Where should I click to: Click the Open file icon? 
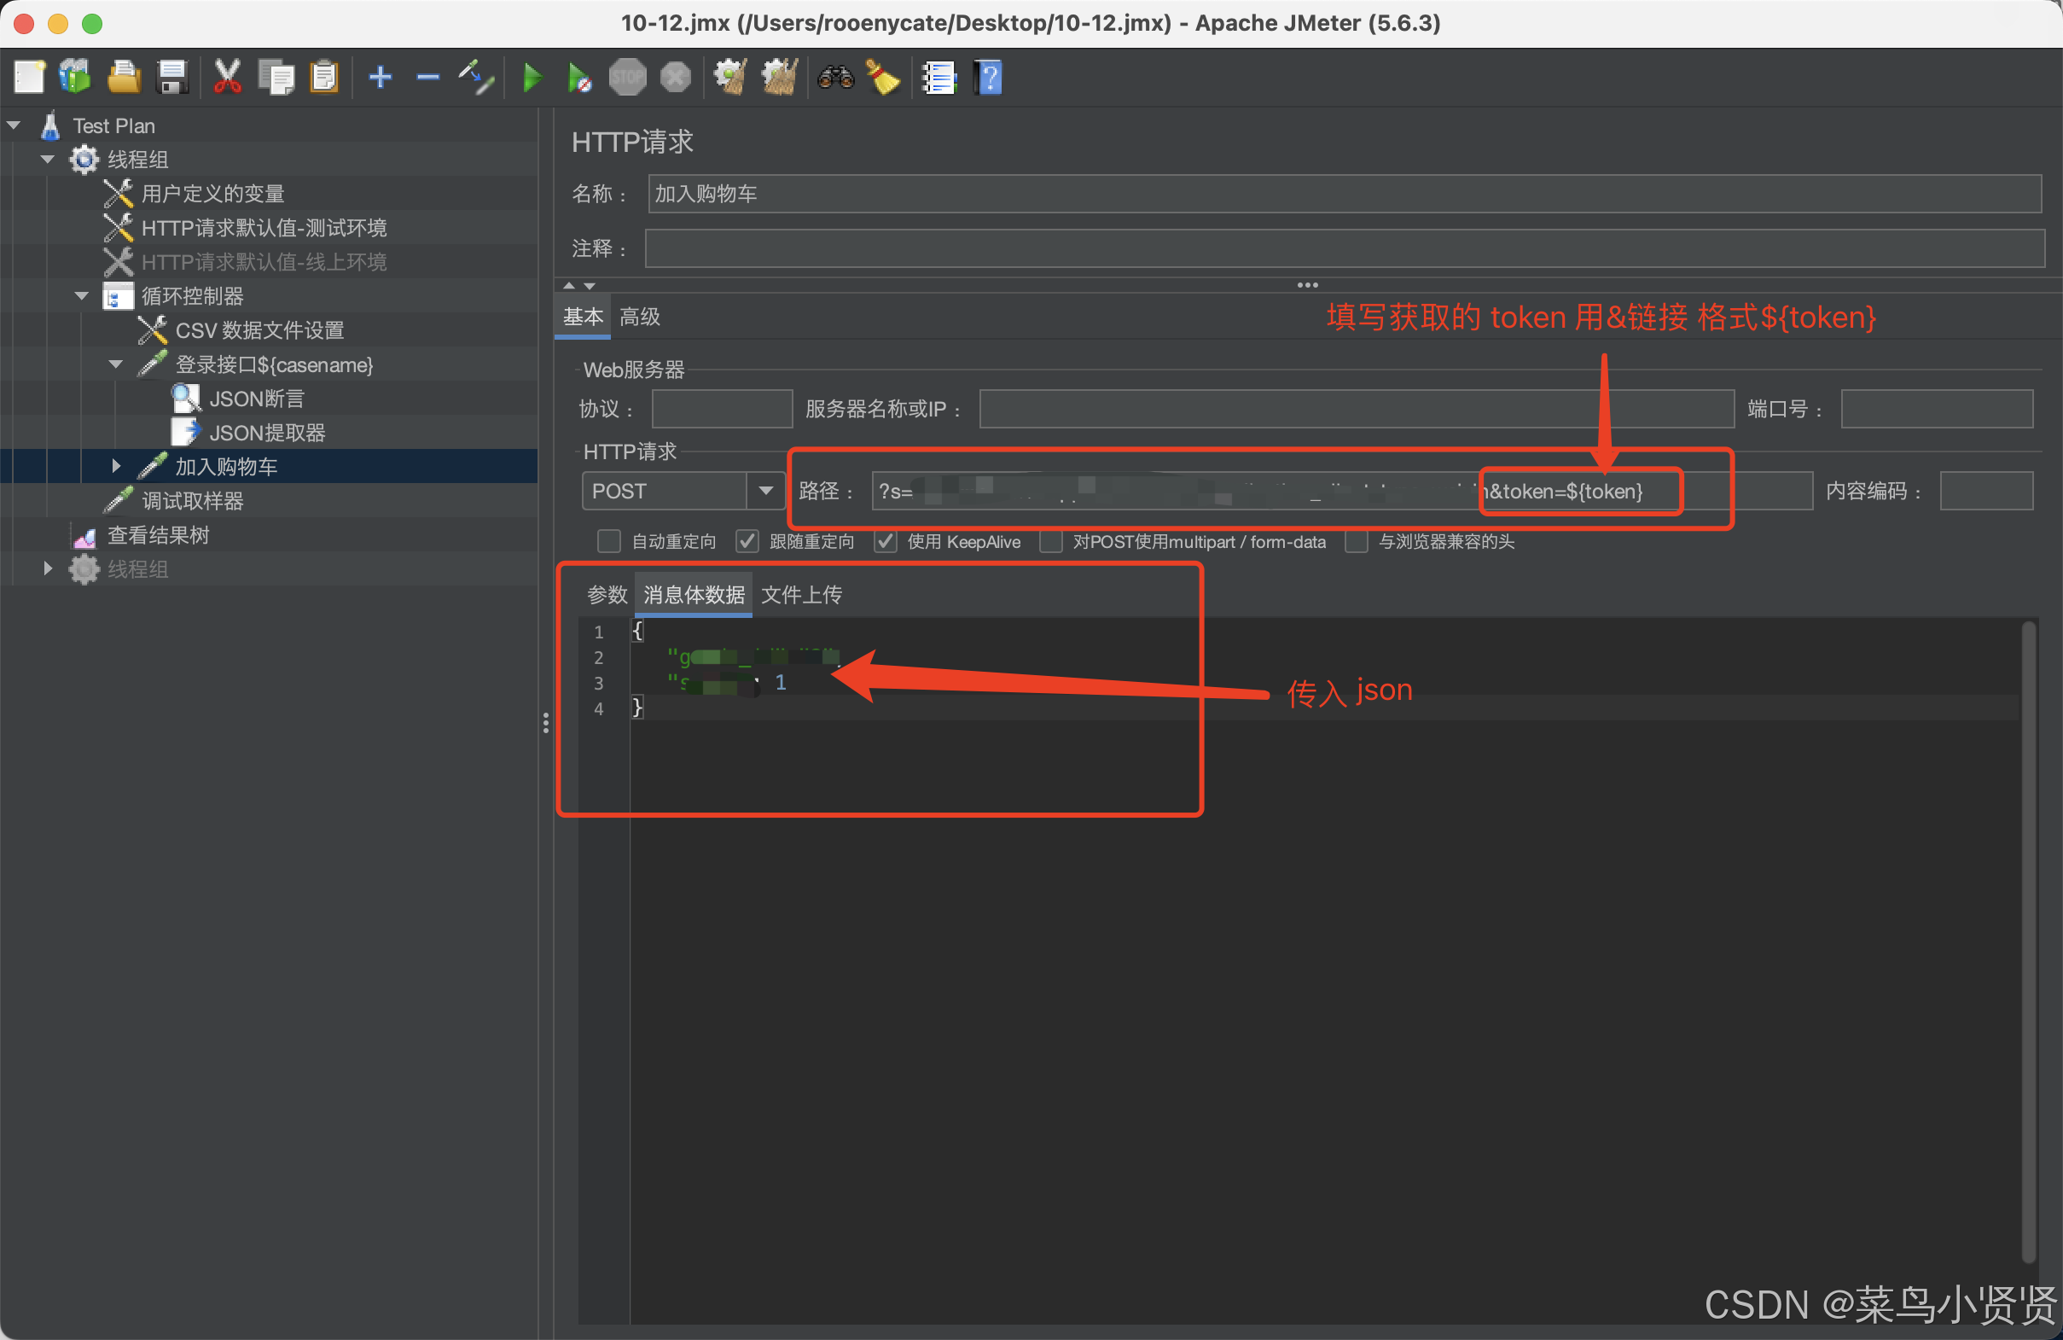(124, 78)
